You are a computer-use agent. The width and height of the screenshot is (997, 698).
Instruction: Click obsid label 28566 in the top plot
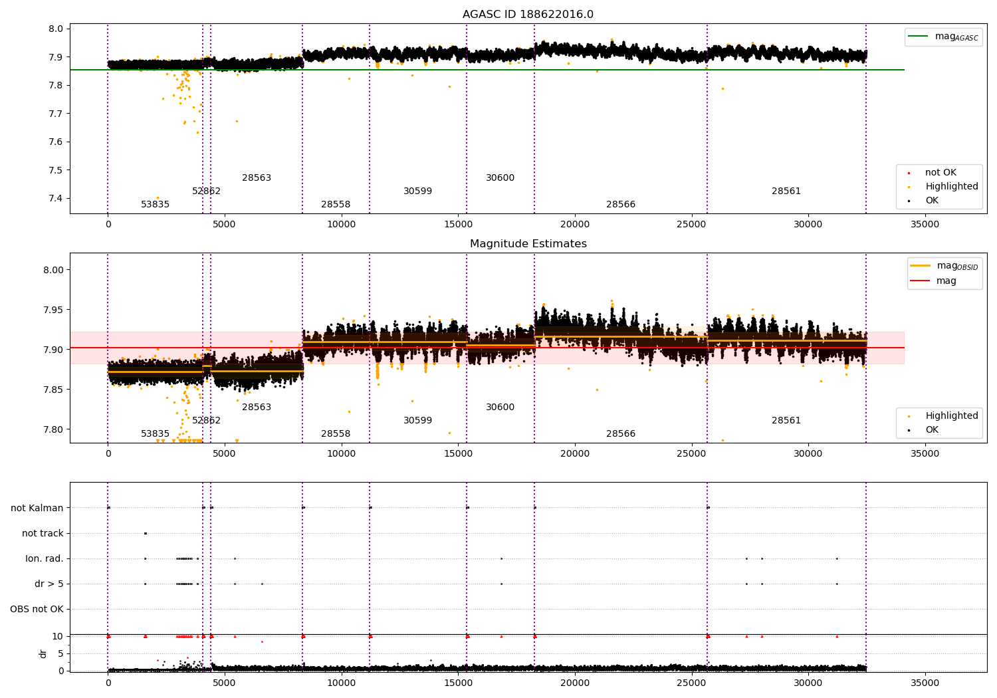(621, 205)
